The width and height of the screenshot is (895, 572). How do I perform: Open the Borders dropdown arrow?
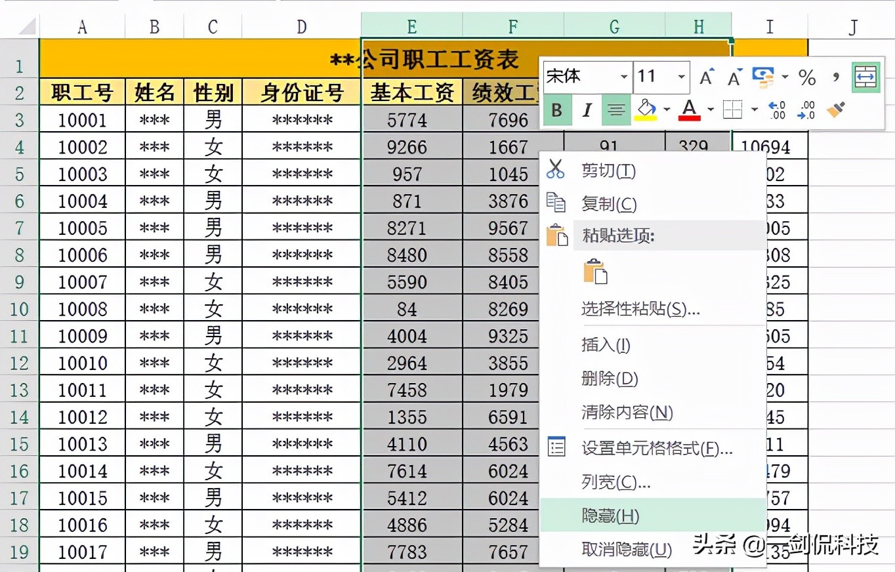[x=754, y=109]
